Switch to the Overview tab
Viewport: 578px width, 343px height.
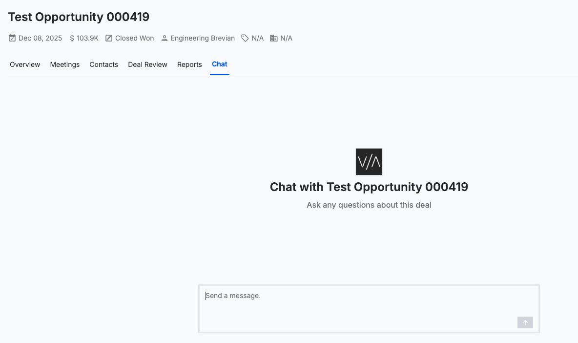click(x=25, y=64)
